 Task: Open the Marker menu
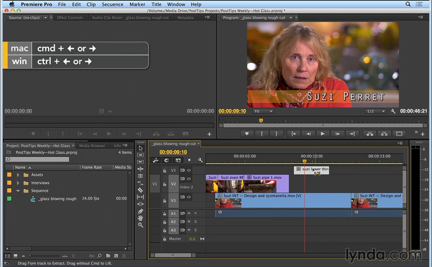[x=137, y=4]
